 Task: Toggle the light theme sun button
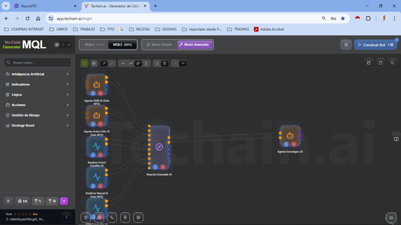point(8,201)
